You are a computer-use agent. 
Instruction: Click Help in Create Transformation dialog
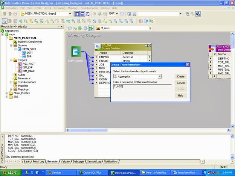click(181, 96)
